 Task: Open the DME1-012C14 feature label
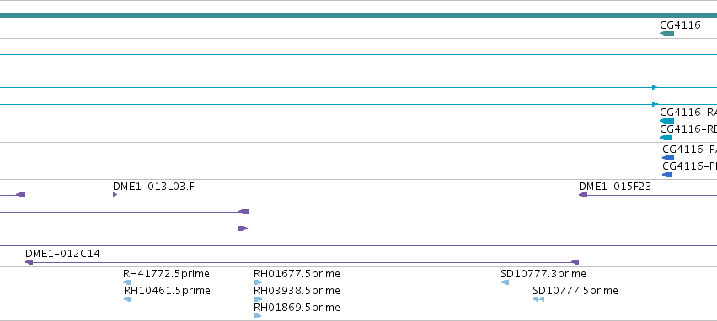tap(62, 254)
